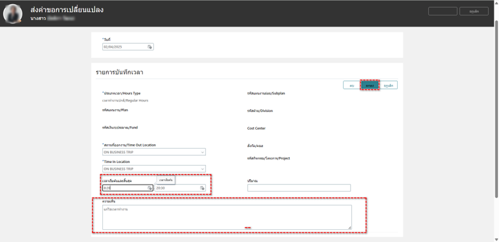This screenshot has height=242, width=499.
Task: Expand the Time Out Location dropdown
Action: click(x=202, y=152)
